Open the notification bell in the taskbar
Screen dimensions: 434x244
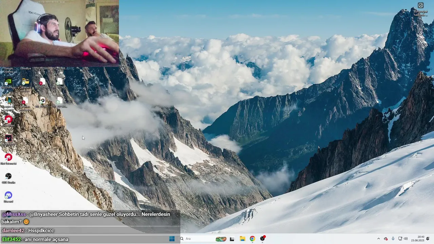click(x=428, y=239)
